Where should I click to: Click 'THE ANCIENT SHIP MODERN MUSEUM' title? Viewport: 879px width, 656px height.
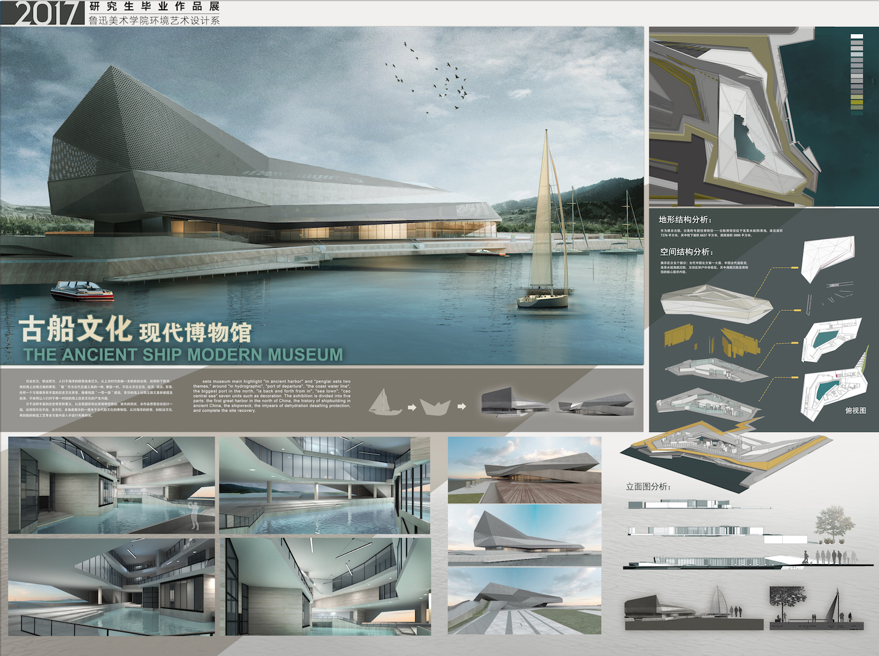coord(183,354)
